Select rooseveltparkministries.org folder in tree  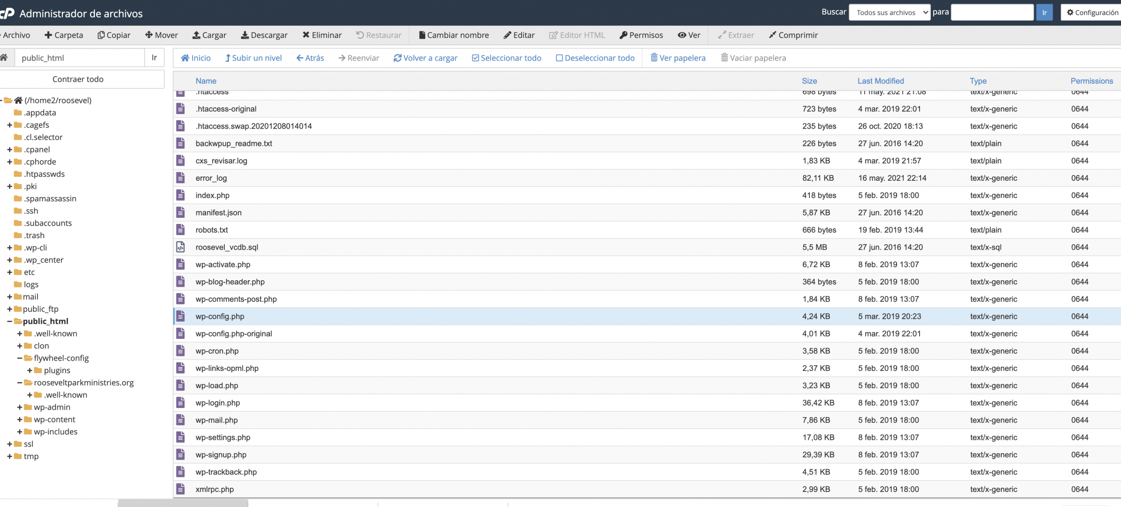(x=84, y=383)
